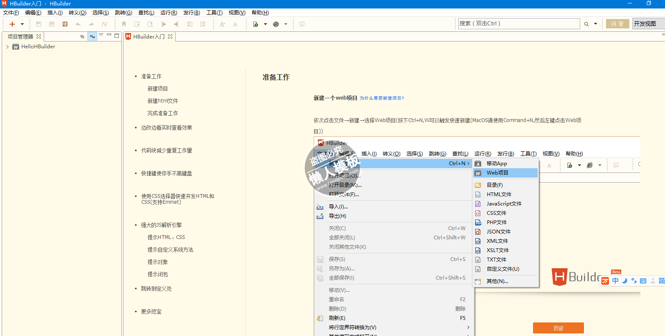Open the 运行(R) menu
Screen dimensions: 665x336
click(x=169, y=13)
